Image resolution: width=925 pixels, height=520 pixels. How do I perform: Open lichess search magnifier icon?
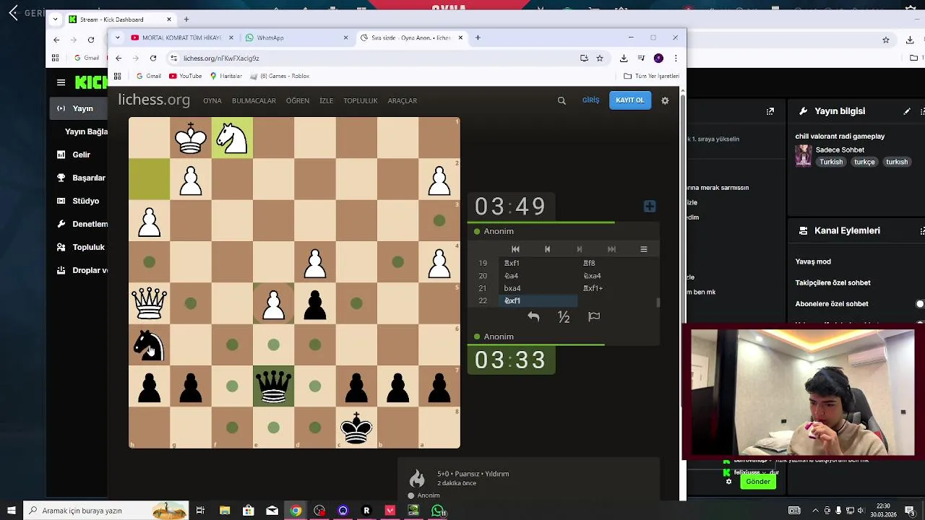tap(562, 100)
